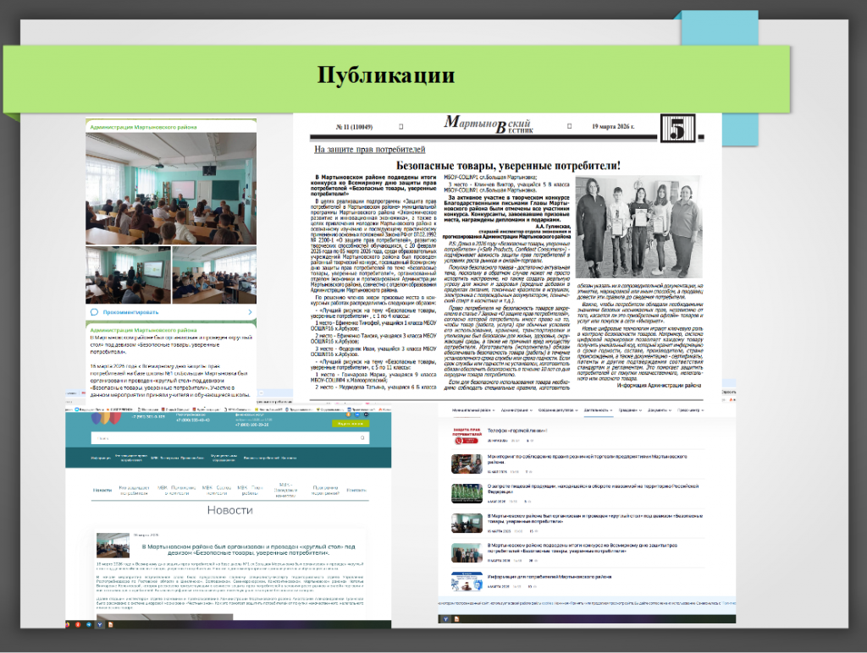This screenshot has width=867, height=653.
Task: Expand the Администрация dropdown menu
Action: pos(516,410)
